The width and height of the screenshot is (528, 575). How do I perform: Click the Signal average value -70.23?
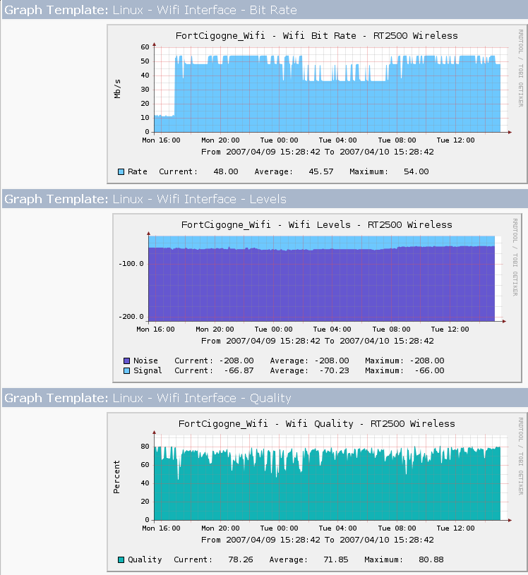[x=335, y=370]
